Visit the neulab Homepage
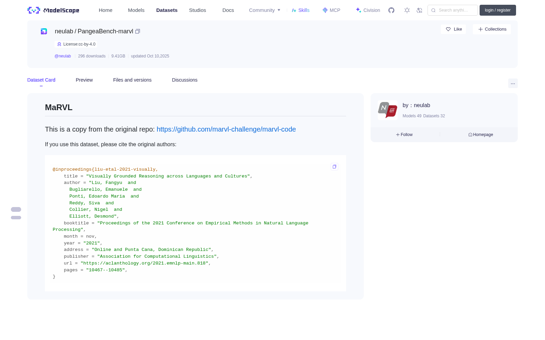 [481, 135]
